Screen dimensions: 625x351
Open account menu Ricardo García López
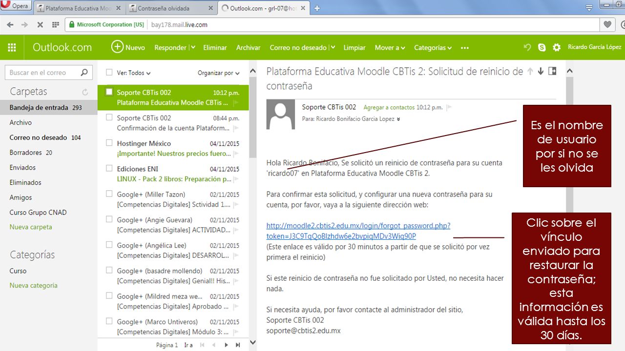pos(595,47)
